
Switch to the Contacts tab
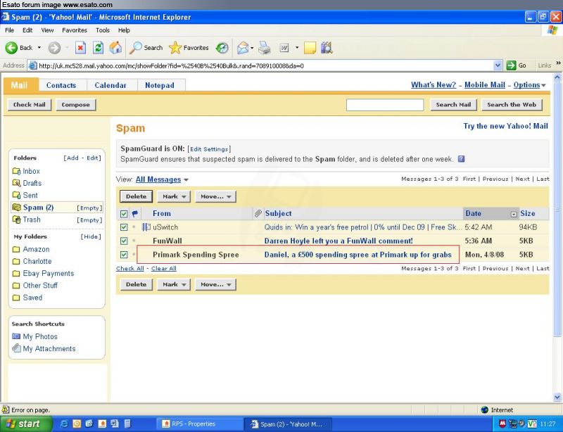click(x=61, y=85)
